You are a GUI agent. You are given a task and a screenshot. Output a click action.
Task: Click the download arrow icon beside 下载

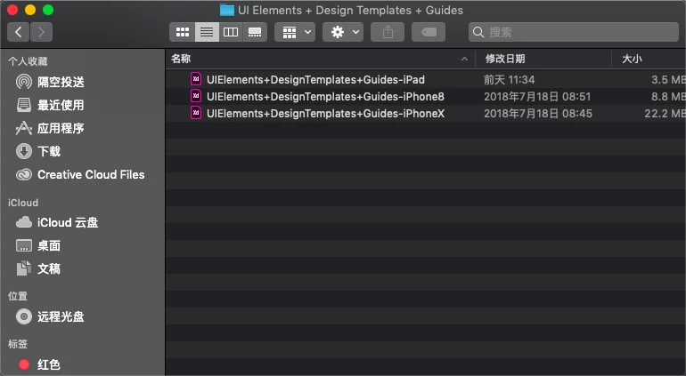[x=24, y=151]
